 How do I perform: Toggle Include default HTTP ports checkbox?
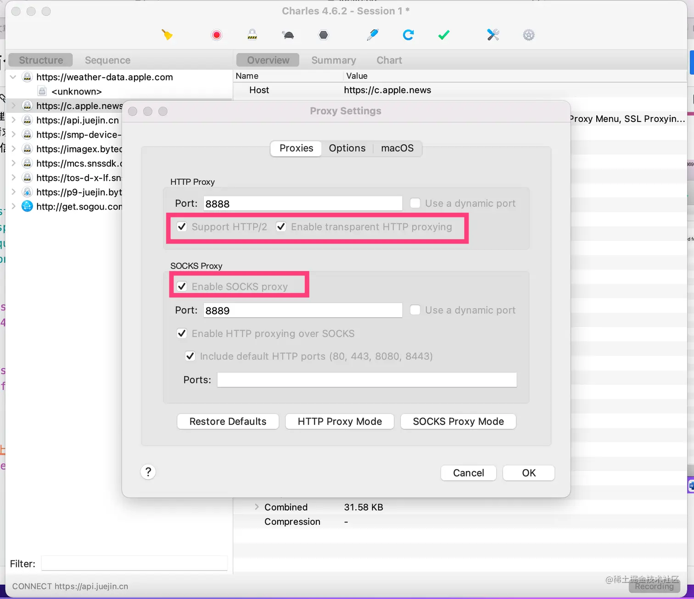(x=190, y=356)
